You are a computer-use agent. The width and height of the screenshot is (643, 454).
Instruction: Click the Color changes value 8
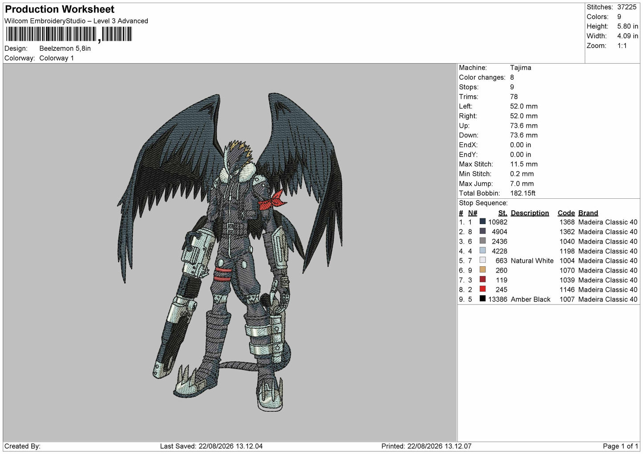512,77
